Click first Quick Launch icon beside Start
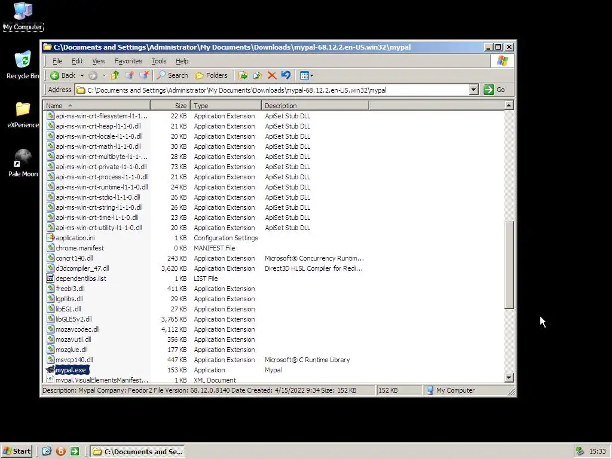The width and height of the screenshot is (612, 459). 47,451
